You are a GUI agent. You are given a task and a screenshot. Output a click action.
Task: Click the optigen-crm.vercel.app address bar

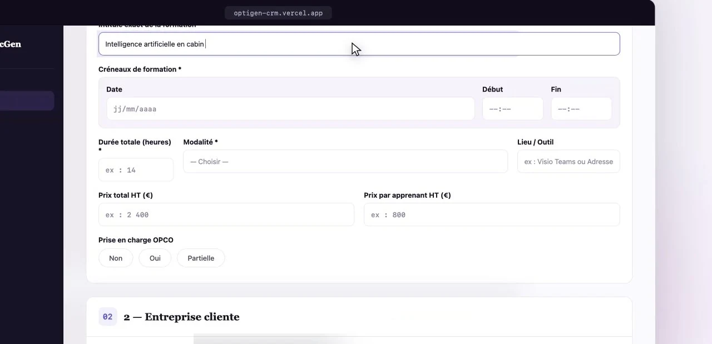[278, 13]
